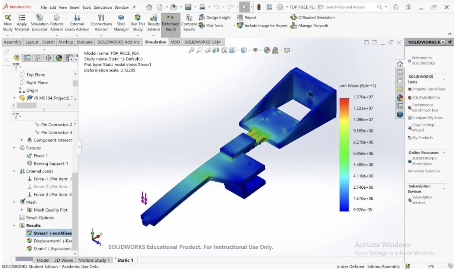
Task: Click the Home icon in the top toolbar
Action: point(149,7)
